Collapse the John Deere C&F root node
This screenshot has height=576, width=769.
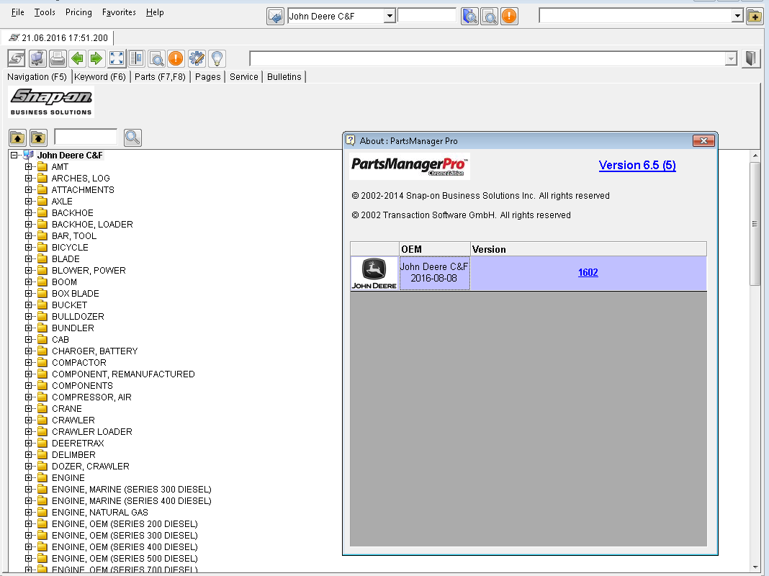pos(14,155)
